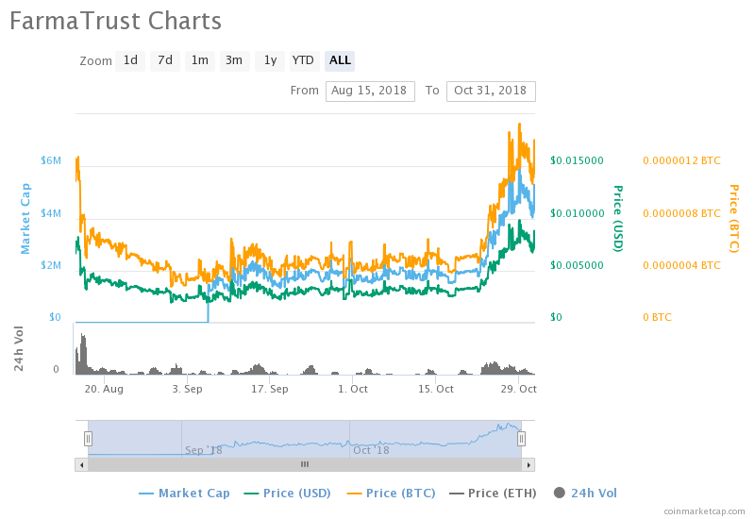Click the $4M axis label
The height and width of the screenshot is (519, 755).
(51, 213)
